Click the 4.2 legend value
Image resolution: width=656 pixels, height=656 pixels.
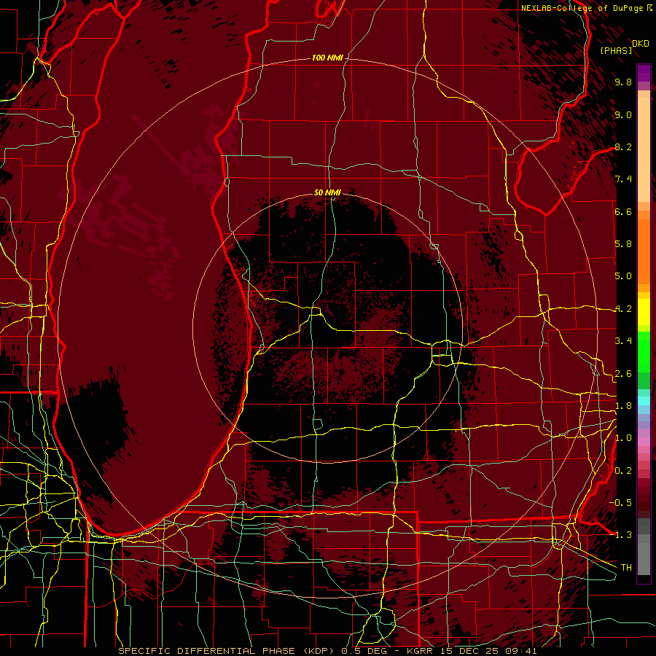point(623,309)
